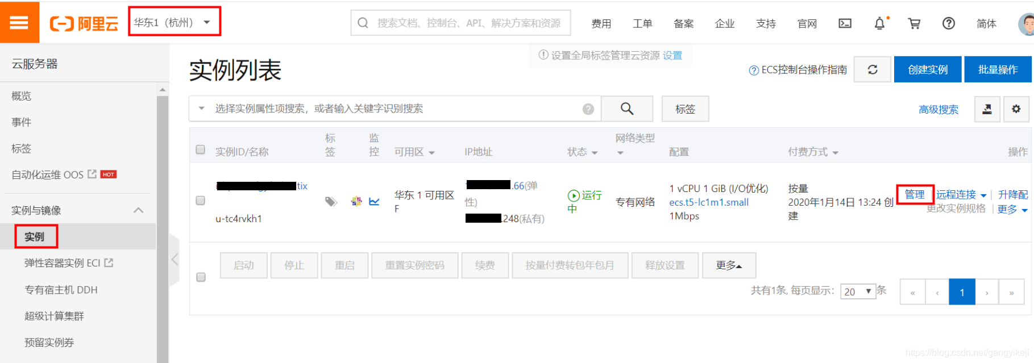Export the instance list with download icon
The width and height of the screenshot is (1034, 363).
coord(987,109)
